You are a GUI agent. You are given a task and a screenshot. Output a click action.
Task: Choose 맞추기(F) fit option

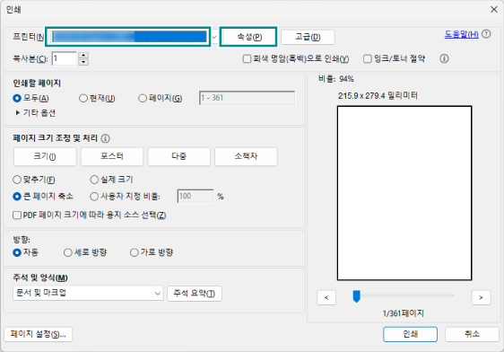coord(17,180)
